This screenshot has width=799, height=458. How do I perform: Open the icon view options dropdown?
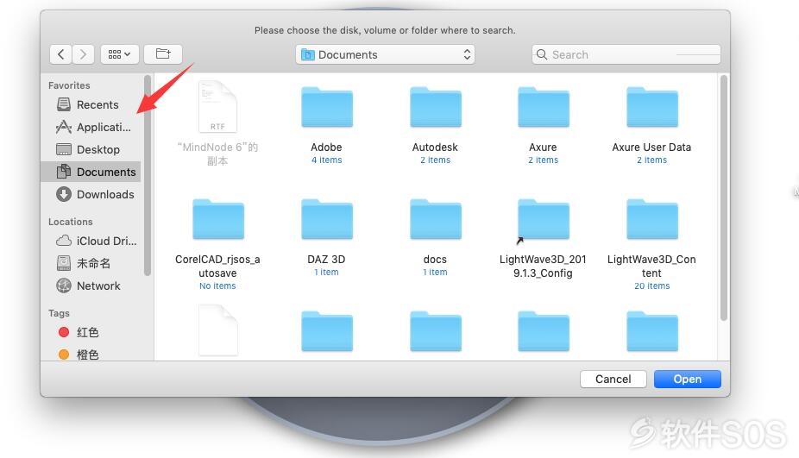[x=120, y=54]
